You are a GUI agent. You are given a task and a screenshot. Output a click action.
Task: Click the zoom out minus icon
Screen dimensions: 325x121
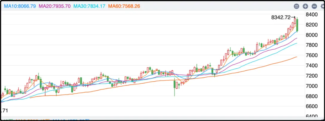click(314, 6)
